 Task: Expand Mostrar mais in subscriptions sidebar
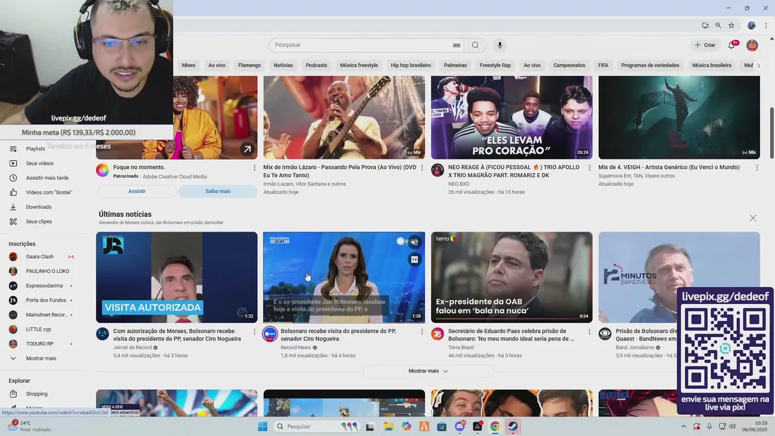tap(42, 358)
